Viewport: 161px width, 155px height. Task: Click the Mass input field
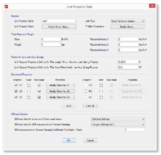pyautogui.click(x=51, y=39)
